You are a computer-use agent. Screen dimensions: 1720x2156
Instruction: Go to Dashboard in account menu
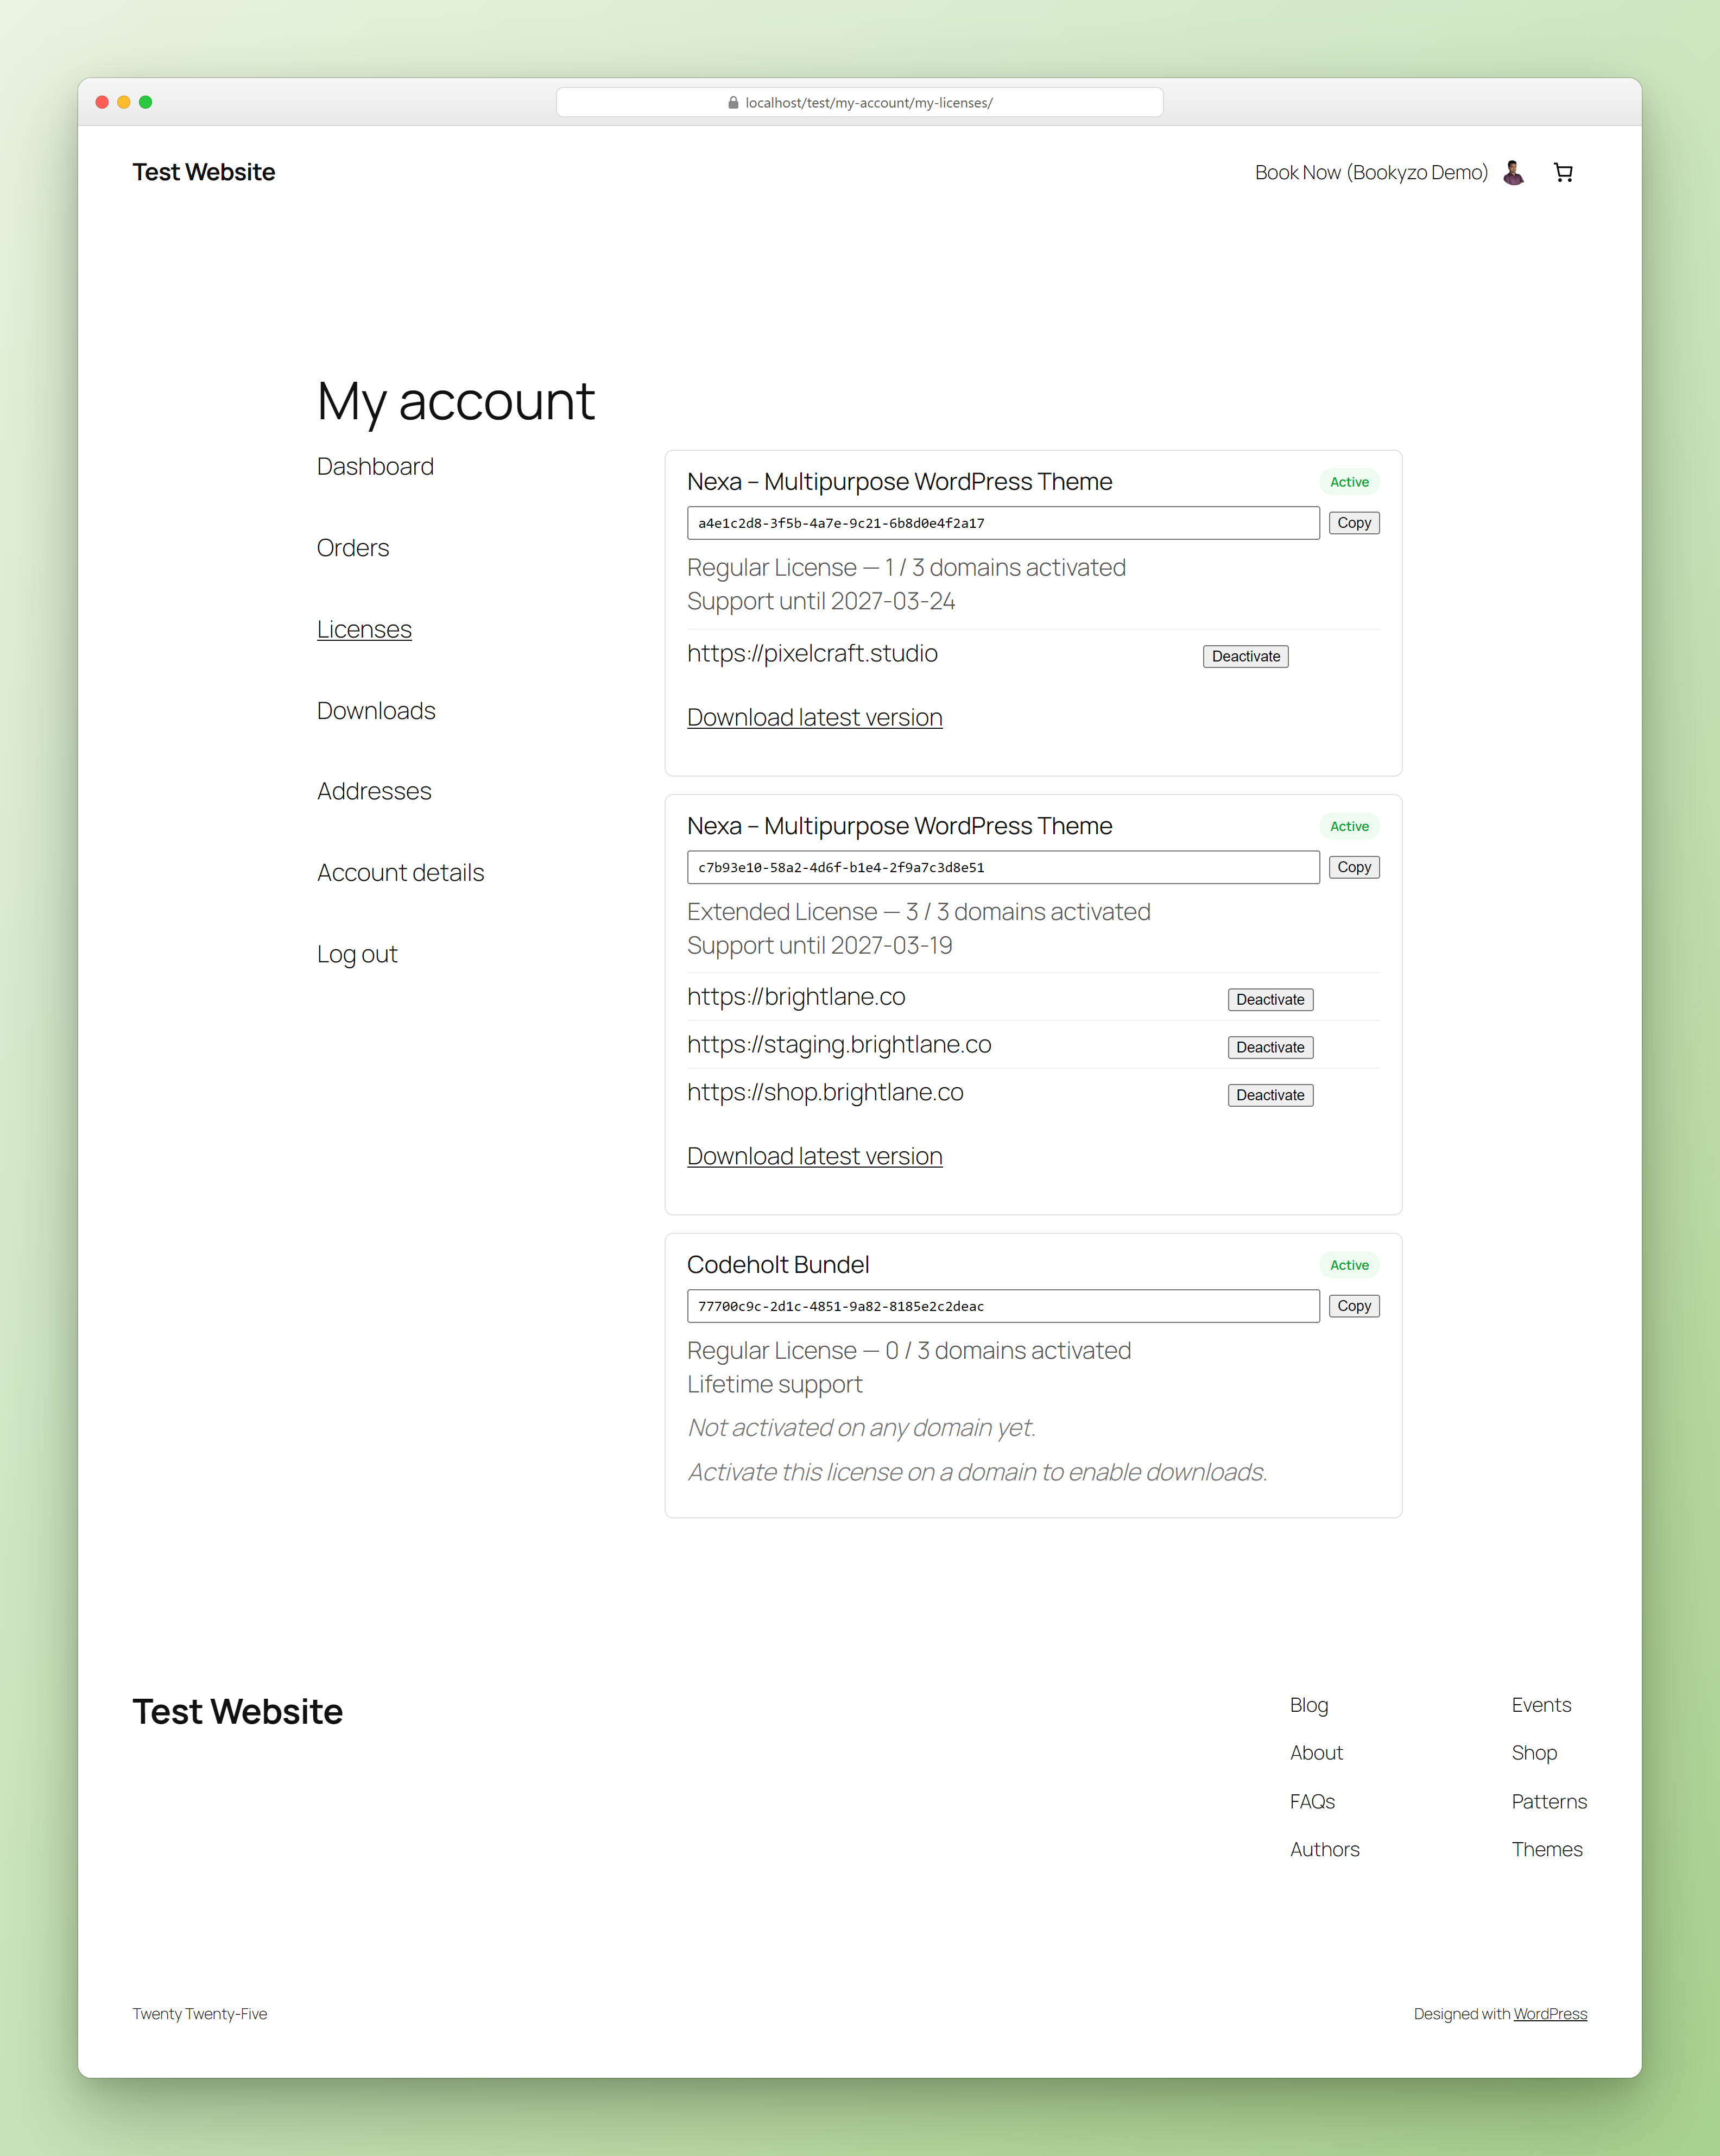(x=375, y=467)
